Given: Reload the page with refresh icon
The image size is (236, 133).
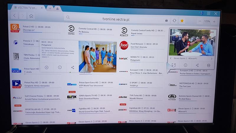Looking at the screenshot, I should pyautogui.click(x=174, y=20).
